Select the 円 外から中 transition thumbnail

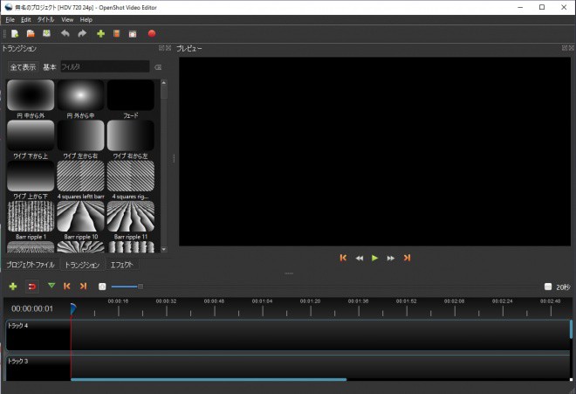[x=80, y=95]
